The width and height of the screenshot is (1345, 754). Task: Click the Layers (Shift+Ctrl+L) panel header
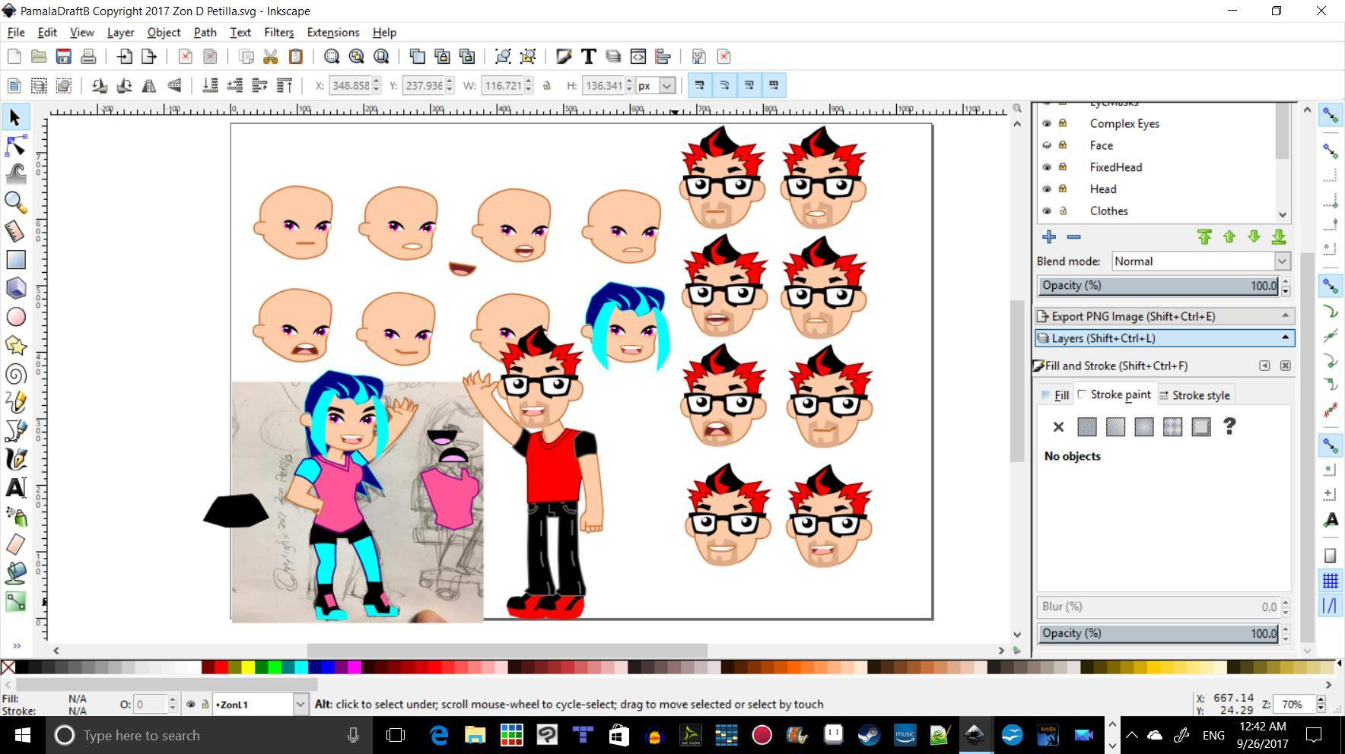coord(1165,338)
